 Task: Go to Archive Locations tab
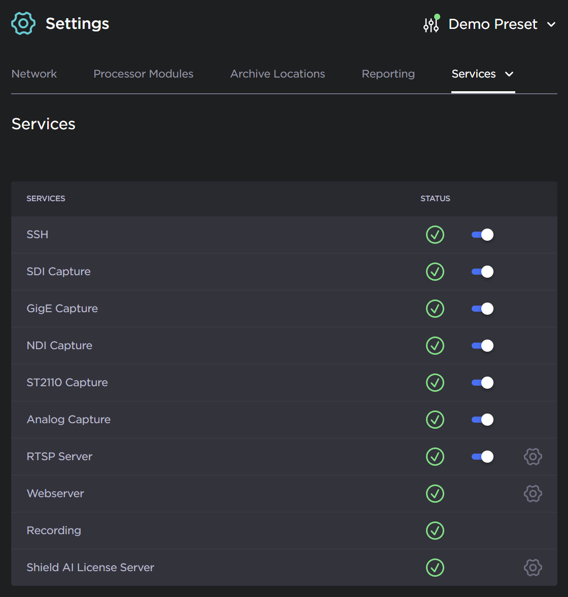277,74
